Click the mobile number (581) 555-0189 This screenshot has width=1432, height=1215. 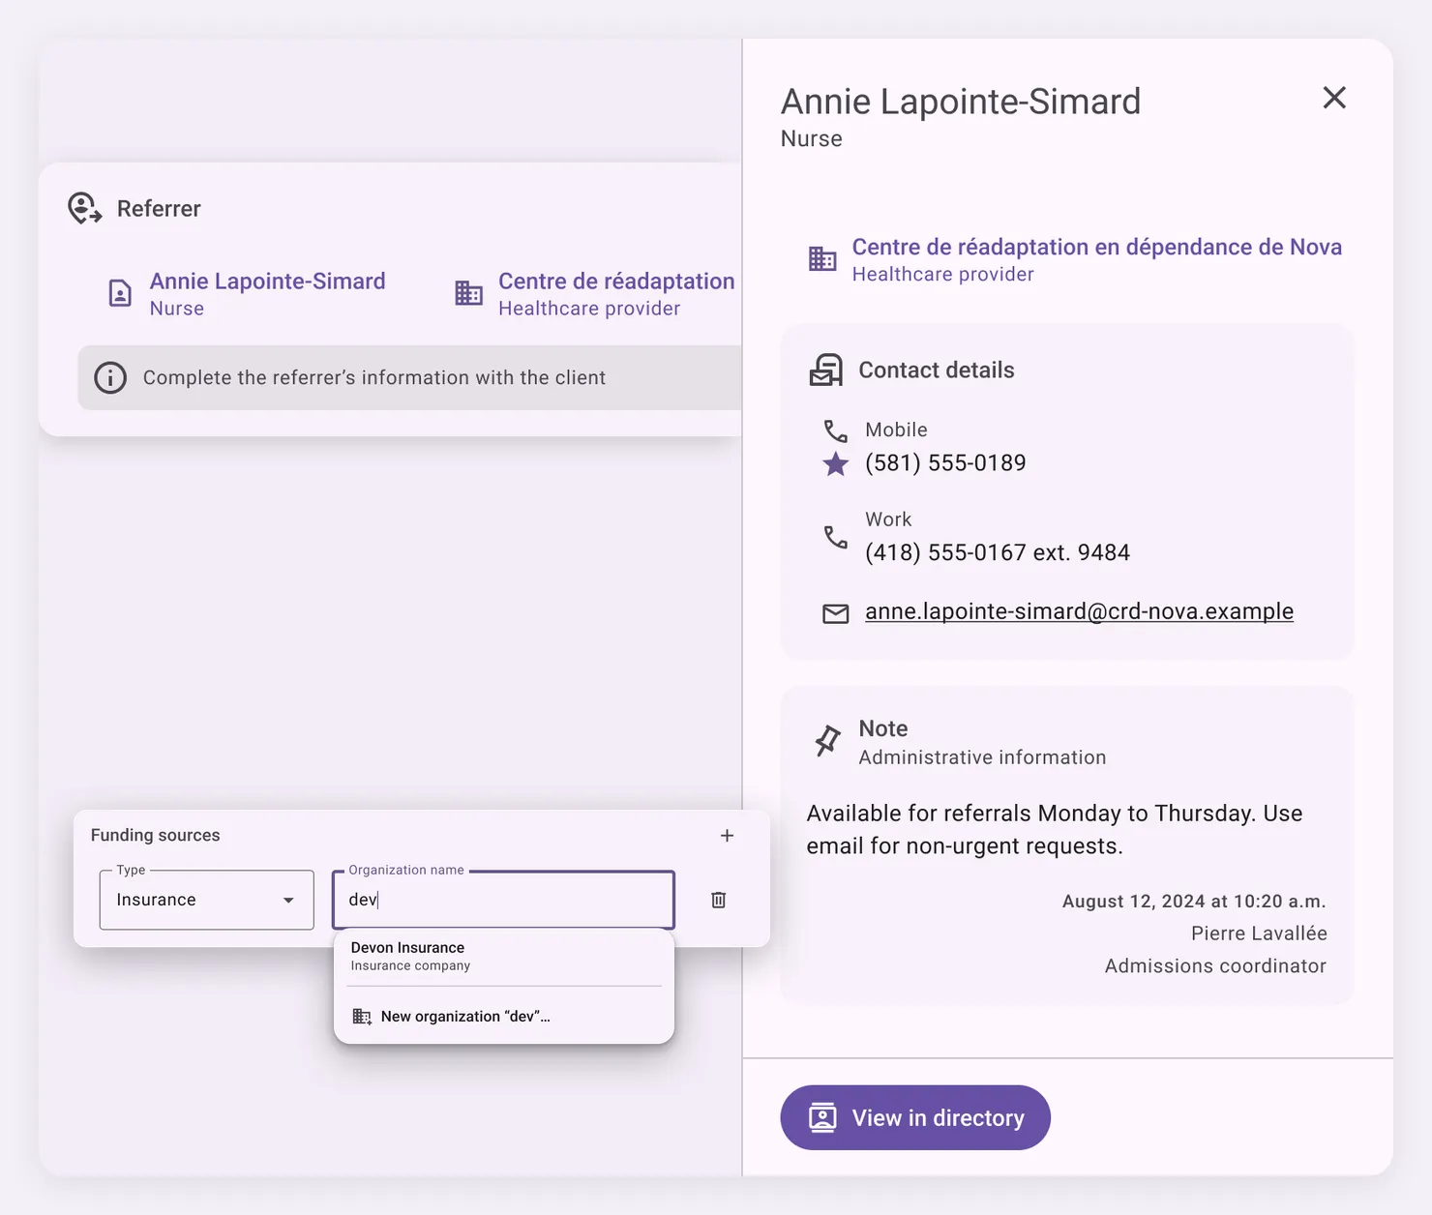[x=945, y=463]
